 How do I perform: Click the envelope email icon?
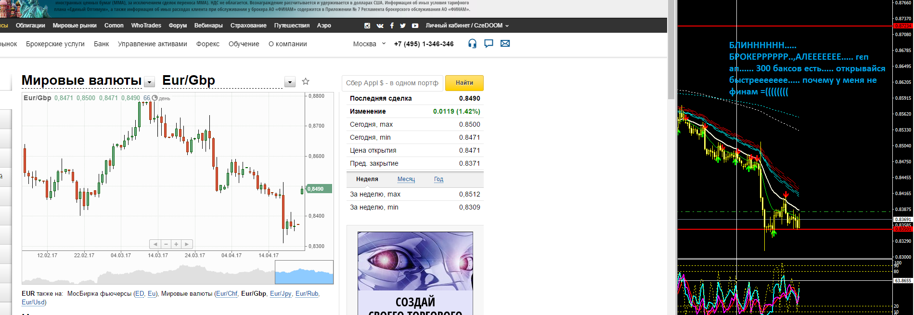pos(505,43)
